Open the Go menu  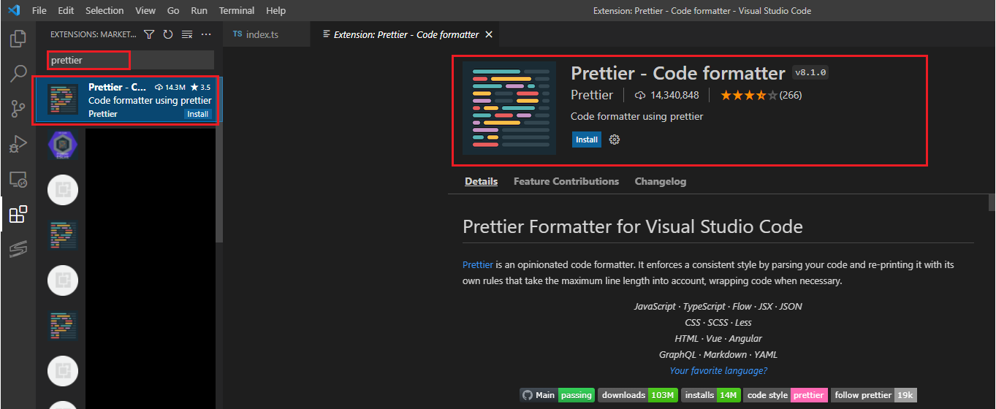click(173, 11)
